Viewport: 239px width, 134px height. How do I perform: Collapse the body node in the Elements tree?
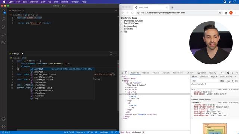tap(122, 81)
